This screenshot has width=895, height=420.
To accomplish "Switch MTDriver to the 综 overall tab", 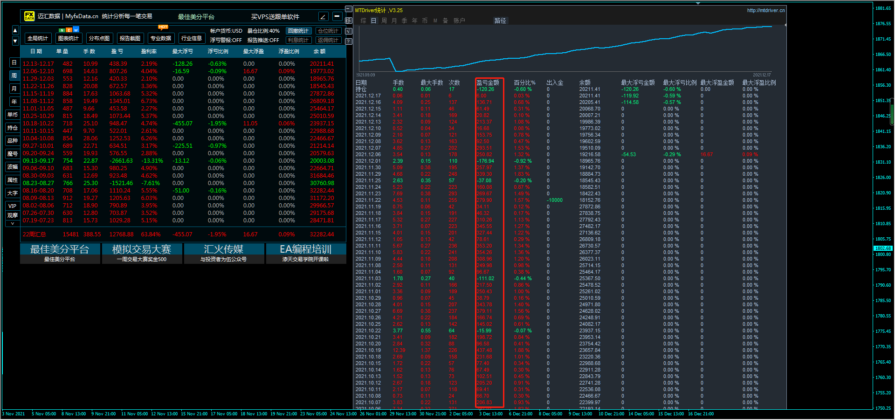I will pyautogui.click(x=364, y=21).
